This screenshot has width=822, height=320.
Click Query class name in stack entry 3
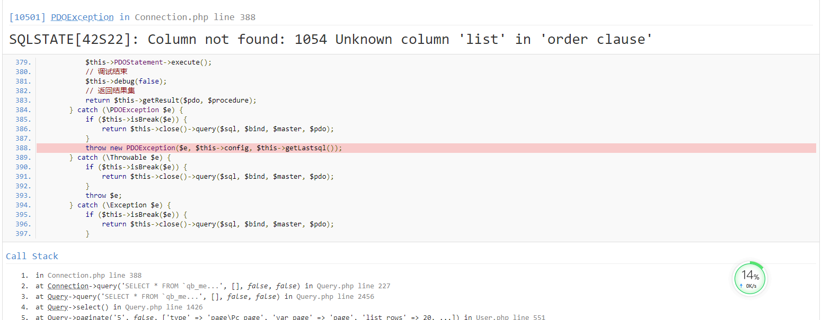pos(57,297)
